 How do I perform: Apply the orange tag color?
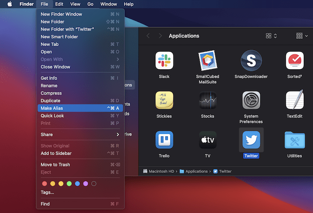pyautogui.click(x=53, y=184)
